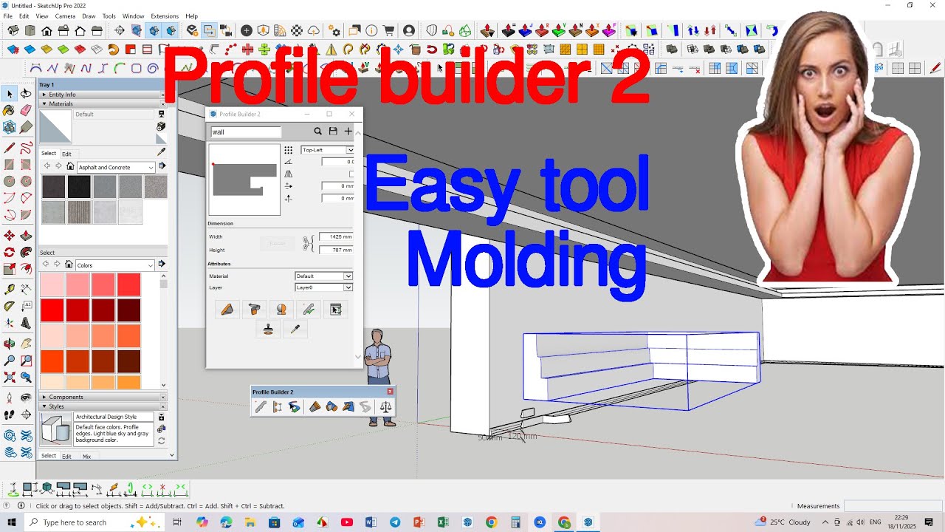Open the Update Style refresh icon
945x532 pixels.
pyautogui.click(x=161, y=441)
